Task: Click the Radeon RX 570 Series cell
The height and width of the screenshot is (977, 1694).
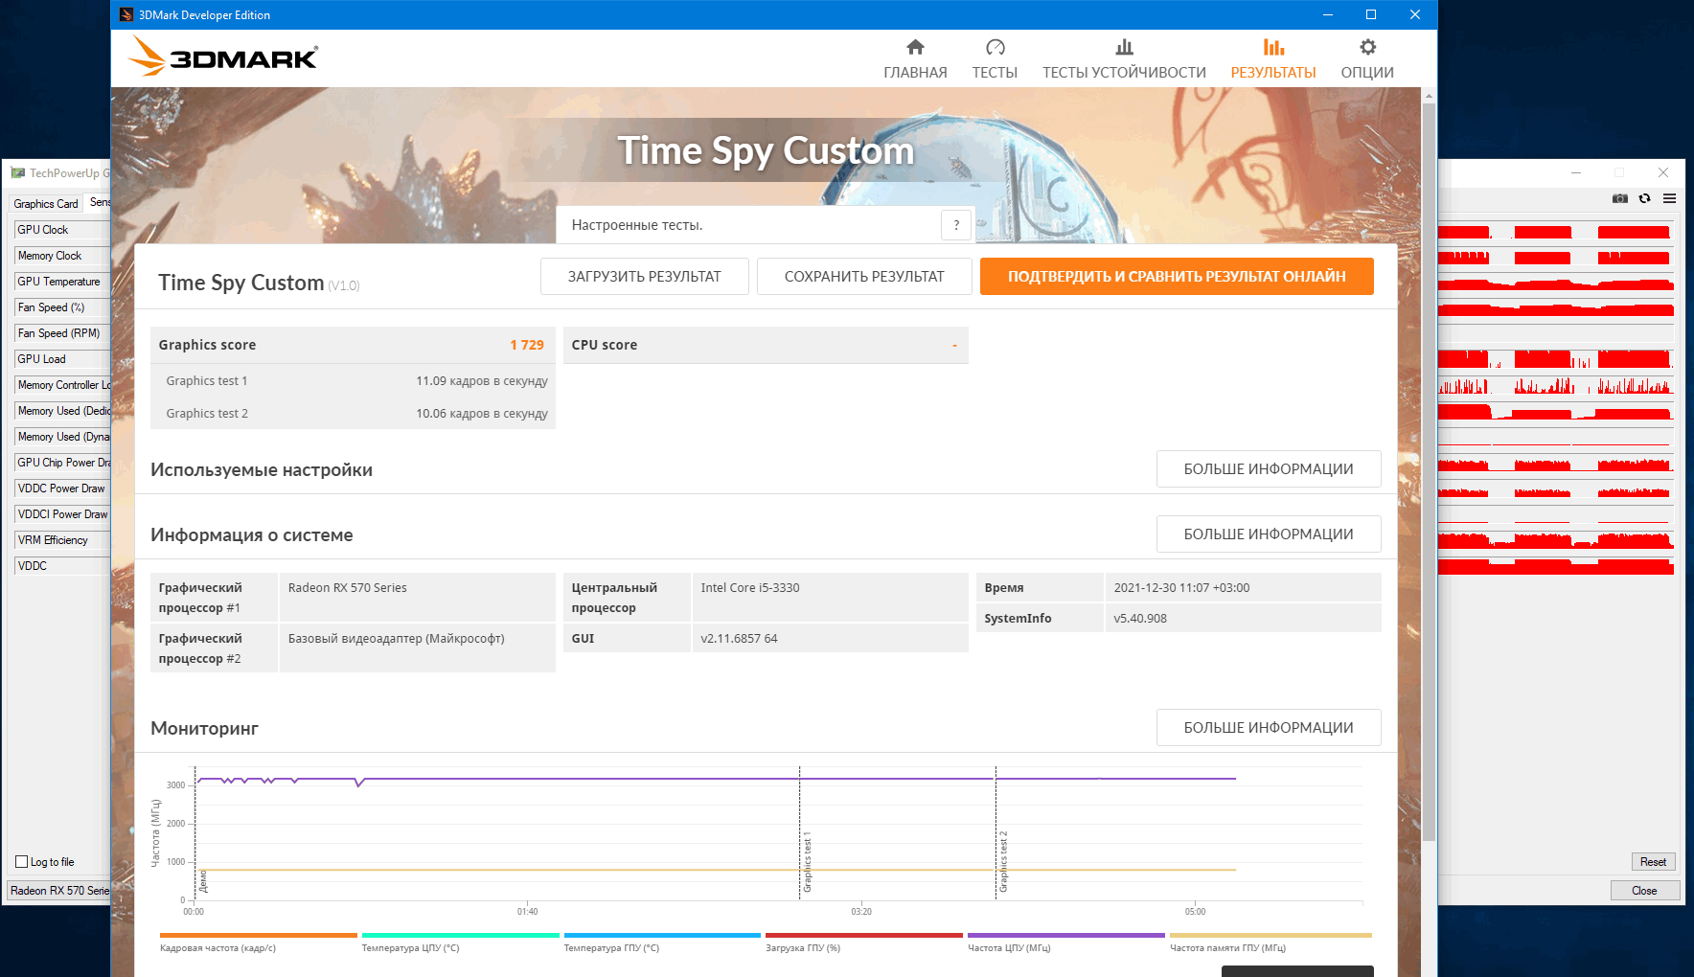Action: coord(417,598)
